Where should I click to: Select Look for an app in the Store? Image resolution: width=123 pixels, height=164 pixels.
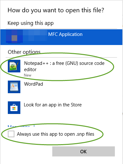pyautogui.click(x=53, y=105)
